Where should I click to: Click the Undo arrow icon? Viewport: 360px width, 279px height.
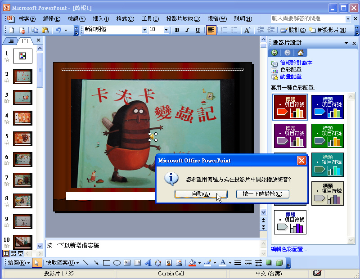click(58, 30)
